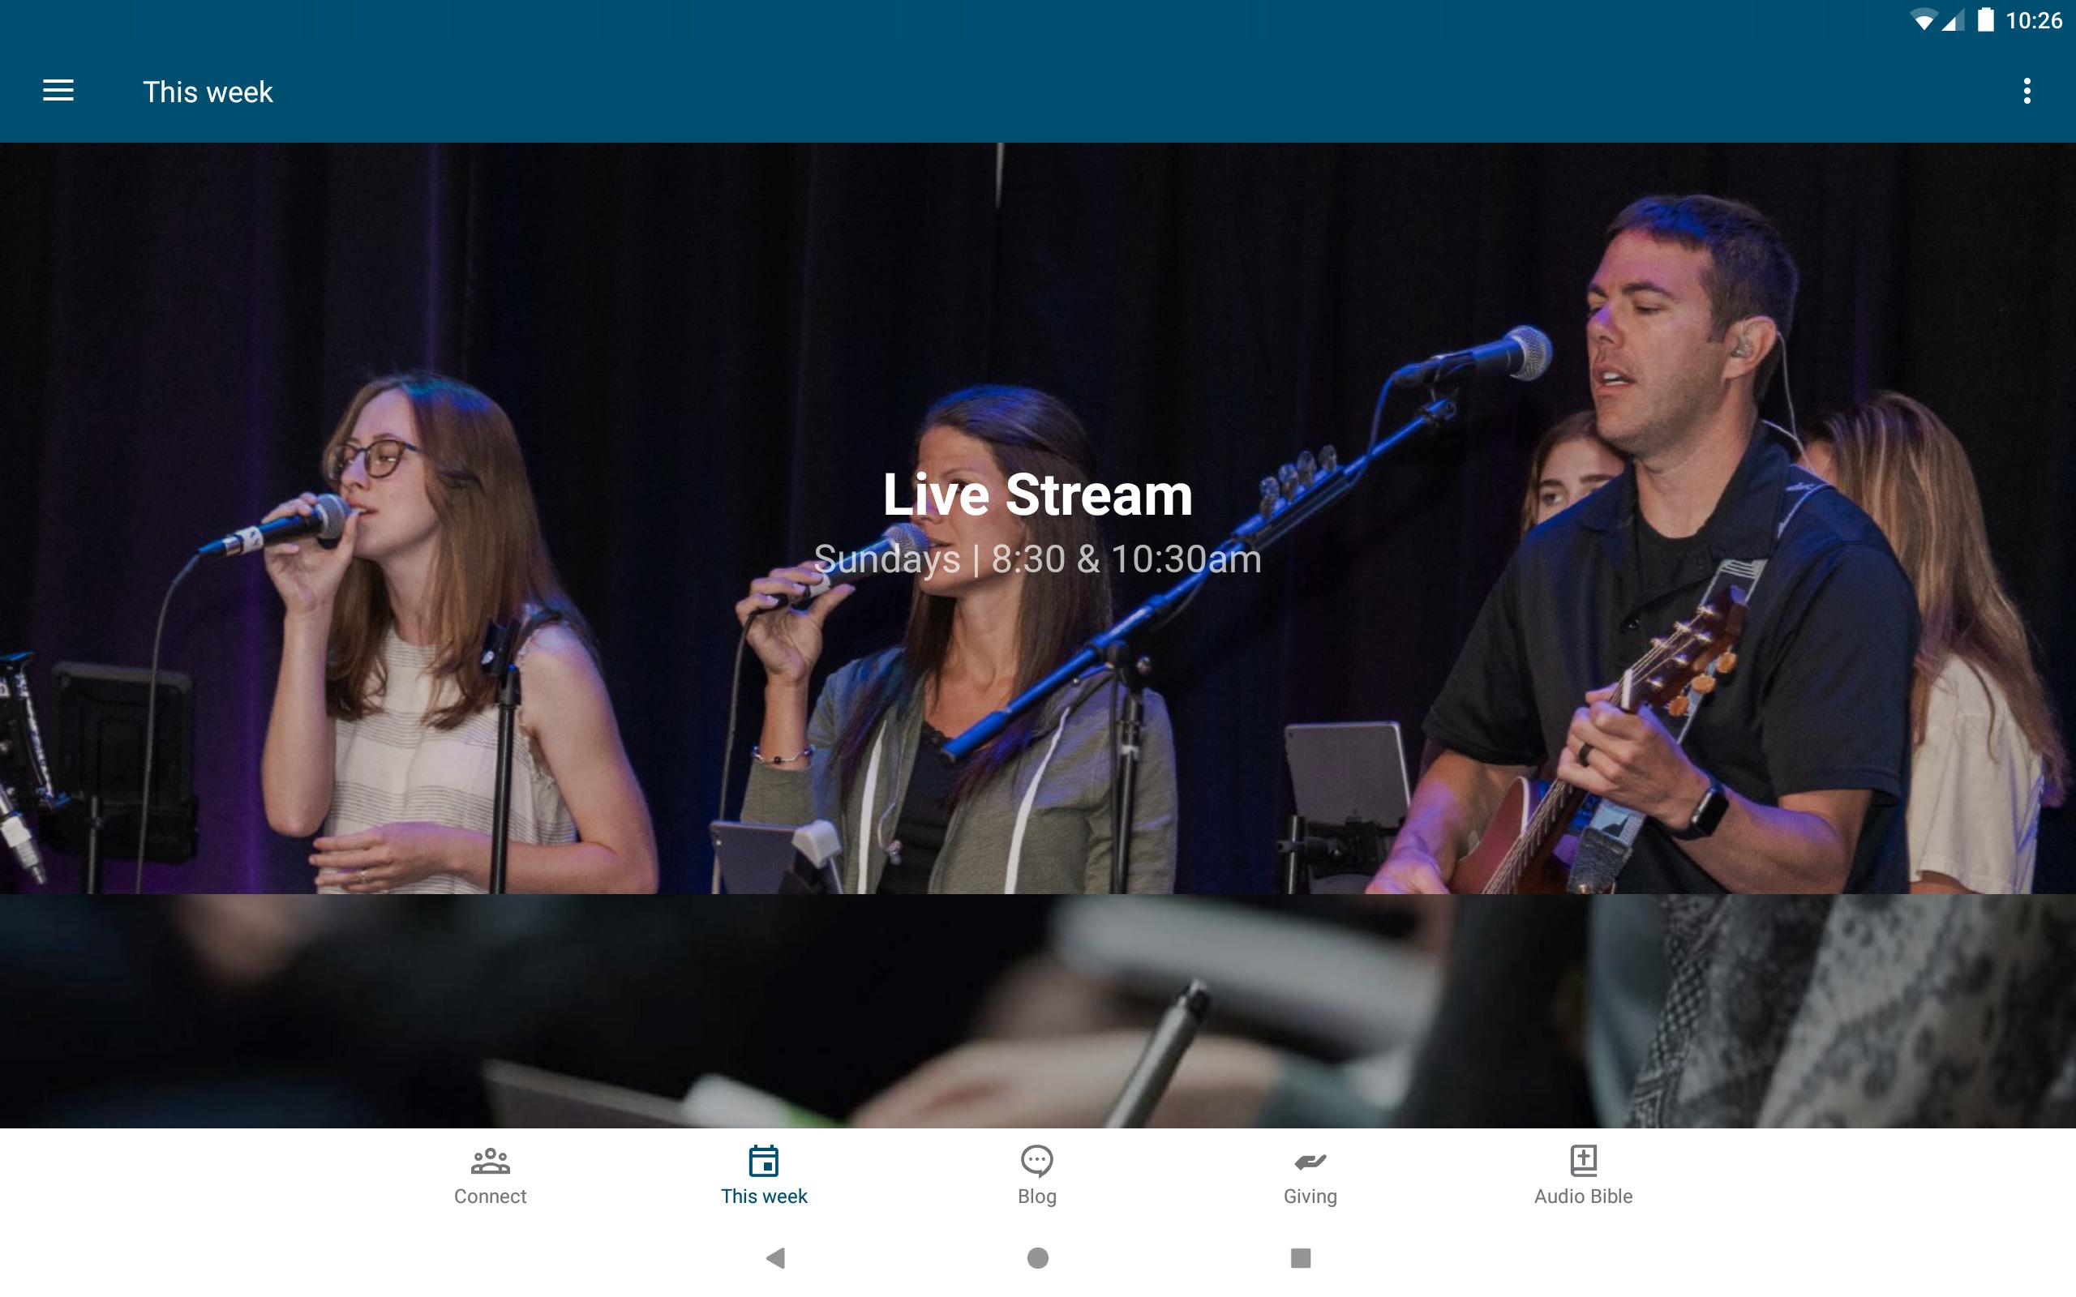Screen dimensions: 2076x1297
Task: Tap the Audio Bible book icon
Action: tap(1583, 1161)
